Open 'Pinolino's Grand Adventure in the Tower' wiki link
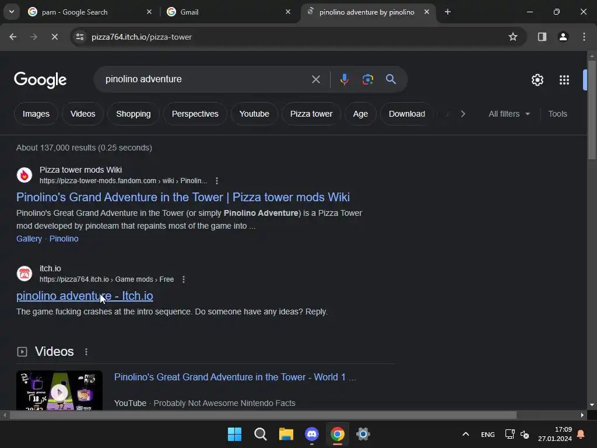Viewport: 597px width, 448px height. 182,197
